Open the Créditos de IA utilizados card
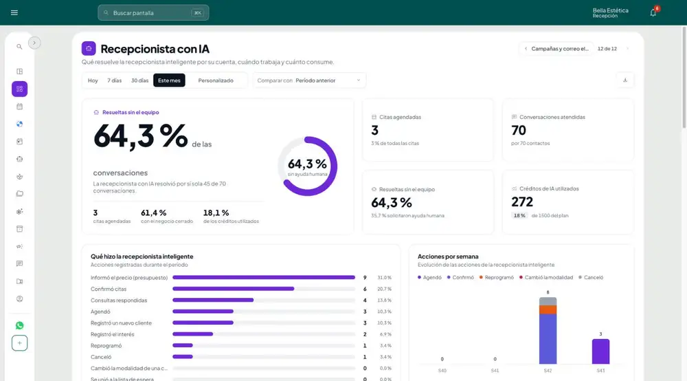Image resolution: width=687 pixels, height=381 pixels. [x=568, y=202]
